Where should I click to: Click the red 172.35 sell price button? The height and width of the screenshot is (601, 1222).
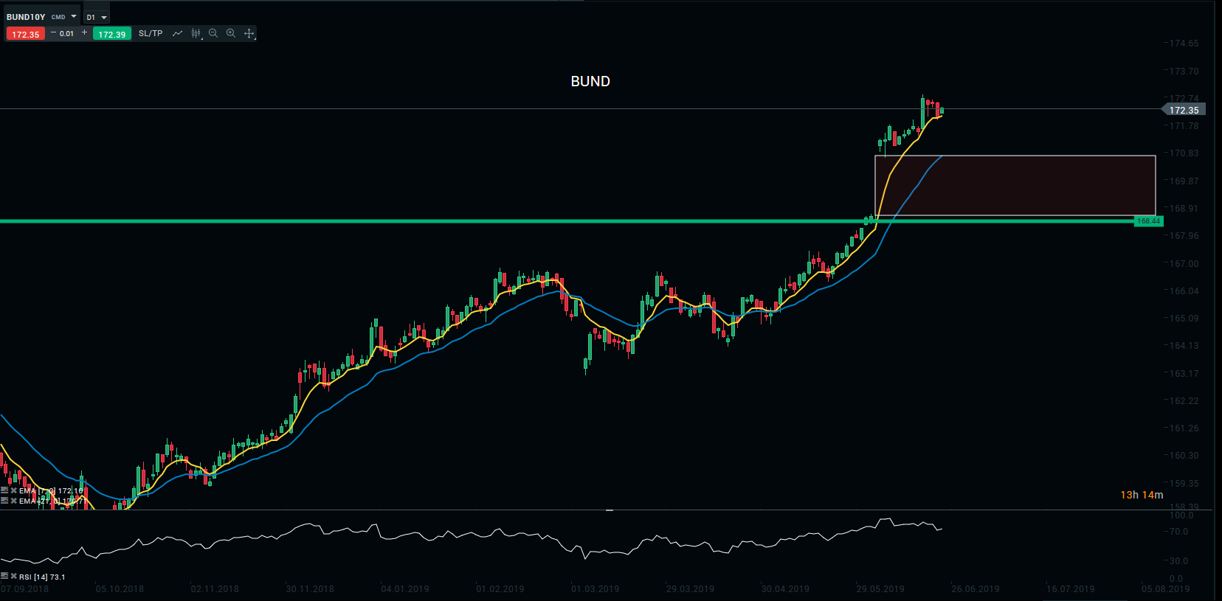(x=26, y=34)
